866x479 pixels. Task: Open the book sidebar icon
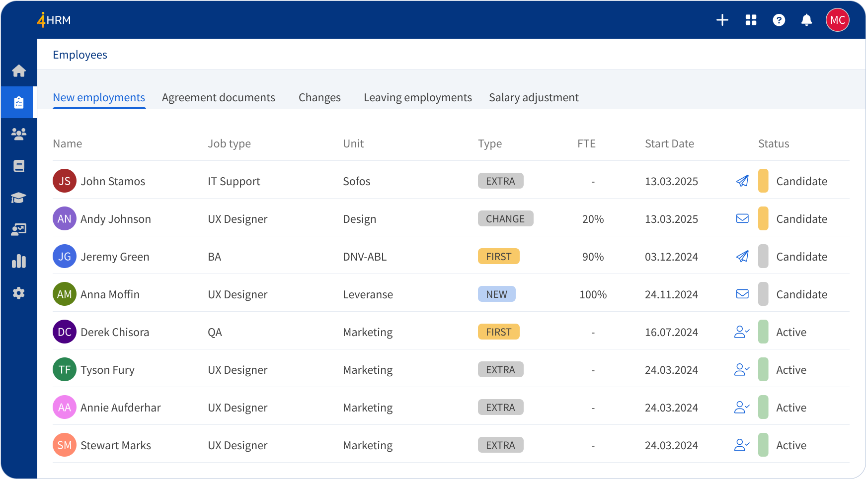pyautogui.click(x=19, y=166)
